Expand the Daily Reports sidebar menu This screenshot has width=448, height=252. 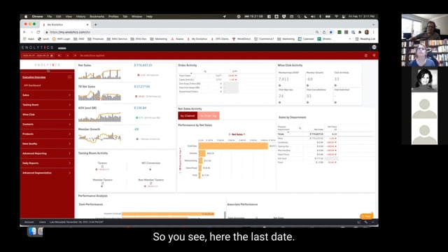pyautogui.click(x=47, y=163)
